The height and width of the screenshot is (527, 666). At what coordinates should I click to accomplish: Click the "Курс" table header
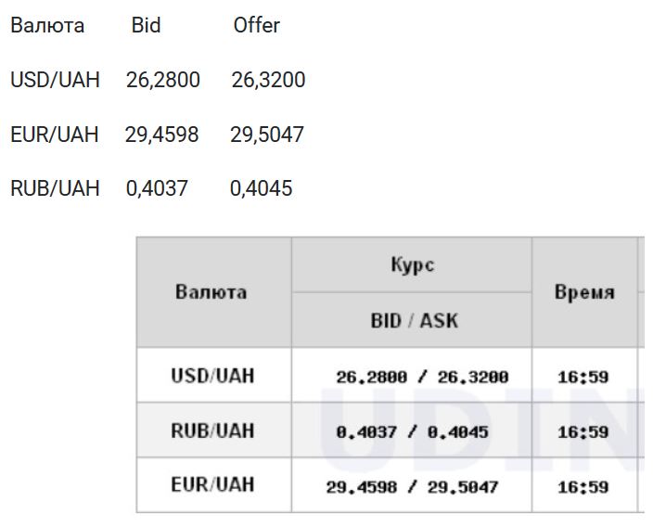[412, 265]
